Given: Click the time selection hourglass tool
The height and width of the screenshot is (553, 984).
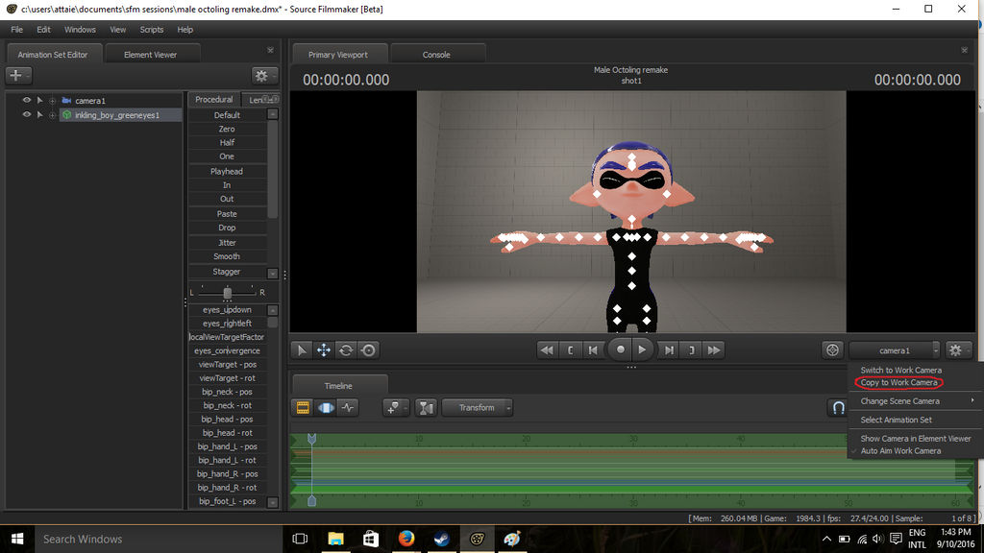Looking at the screenshot, I should 426,407.
